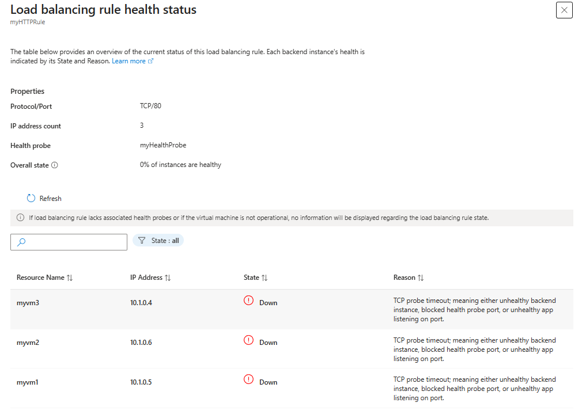The width and height of the screenshot is (582, 414).
Task: Click Down state text for myvm1
Action: click(269, 382)
